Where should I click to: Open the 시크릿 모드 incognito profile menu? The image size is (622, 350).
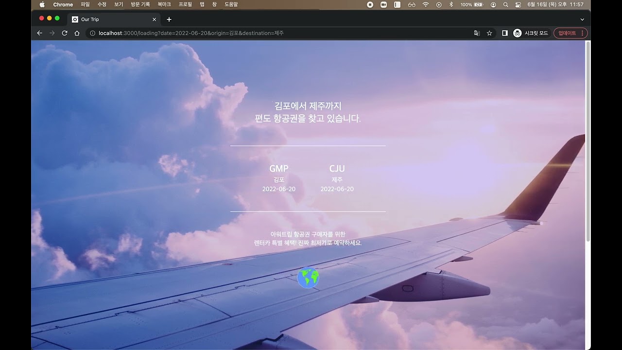point(531,33)
